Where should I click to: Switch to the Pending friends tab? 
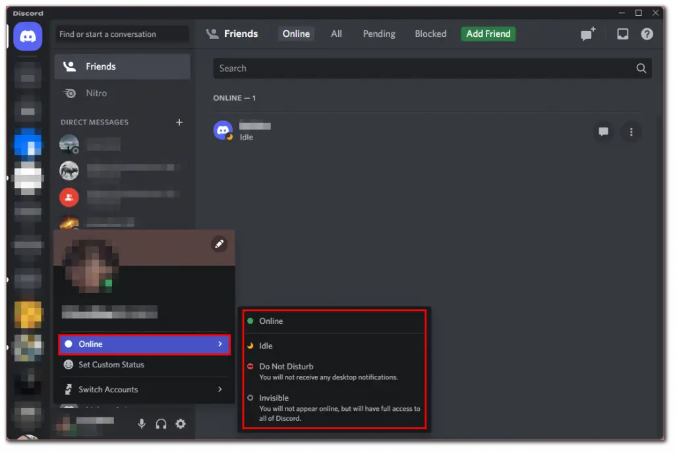coord(378,34)
